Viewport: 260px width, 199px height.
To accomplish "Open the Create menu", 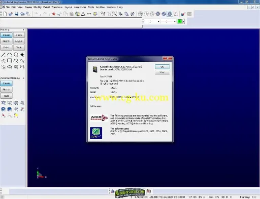I will point(28,7).
